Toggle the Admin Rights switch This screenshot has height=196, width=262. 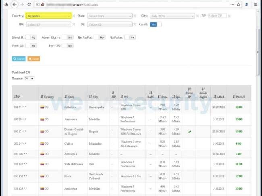click(x=67, y=37)
